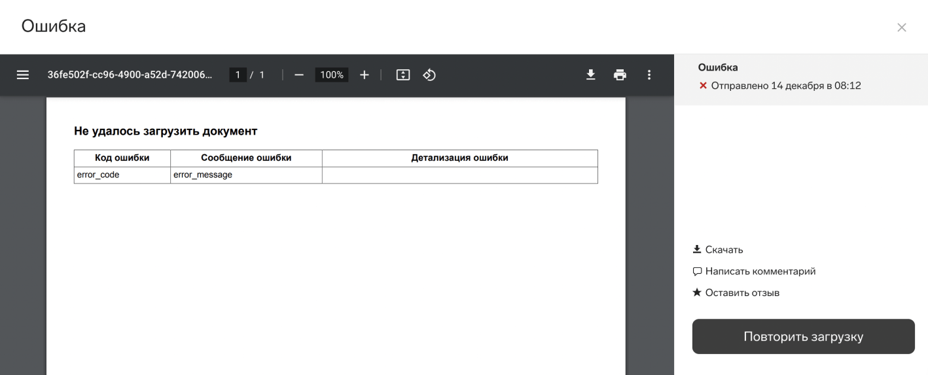This screenshot has height=375, width=928.
Task: Click Повторить загрузку button
Action: click(803, 336)
